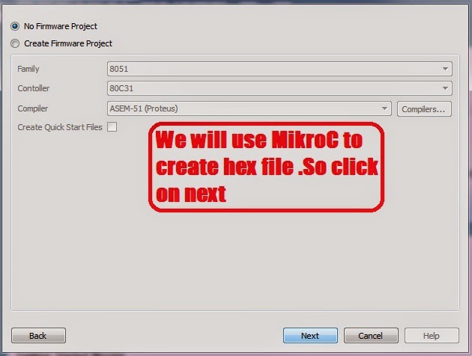Open the Compiler dropdown showing ASEM-51 (Proteus)
Screen dimensions: 472x356
tap(249, 108)
